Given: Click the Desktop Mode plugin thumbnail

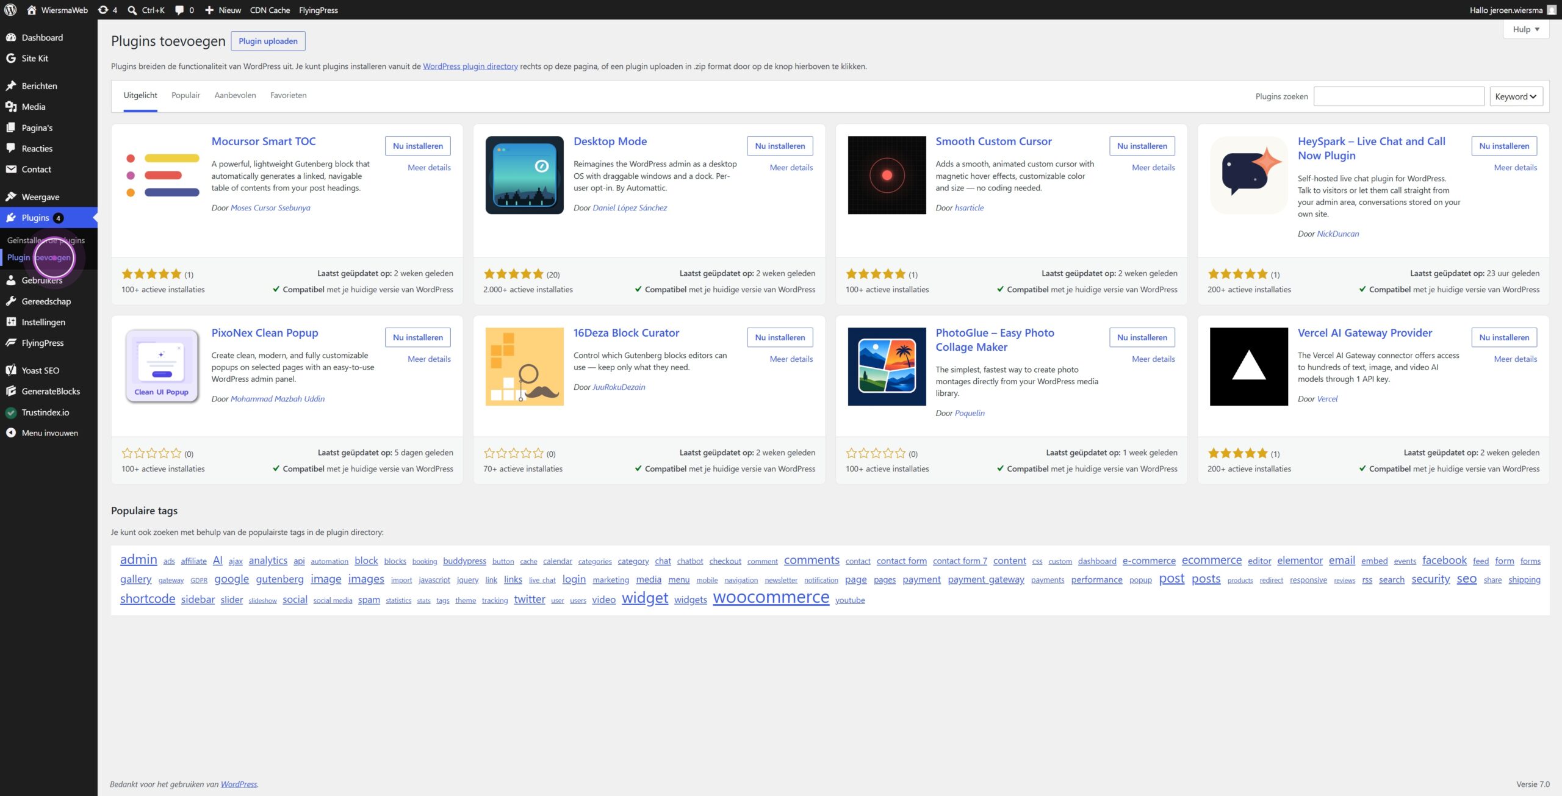Looking at the screenshot, I should 524,175.
